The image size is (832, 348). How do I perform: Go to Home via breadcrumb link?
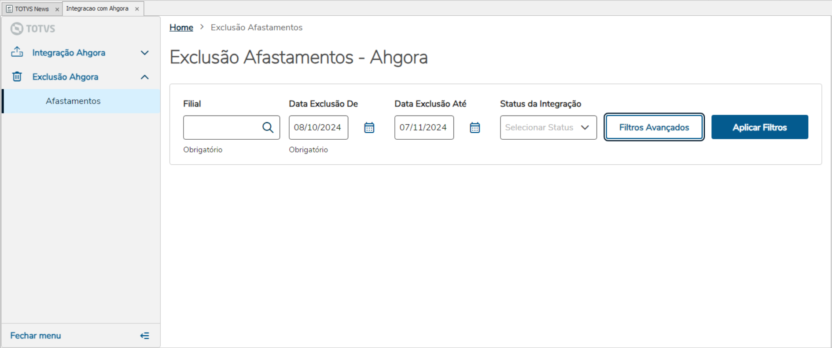tap(181, 27)
